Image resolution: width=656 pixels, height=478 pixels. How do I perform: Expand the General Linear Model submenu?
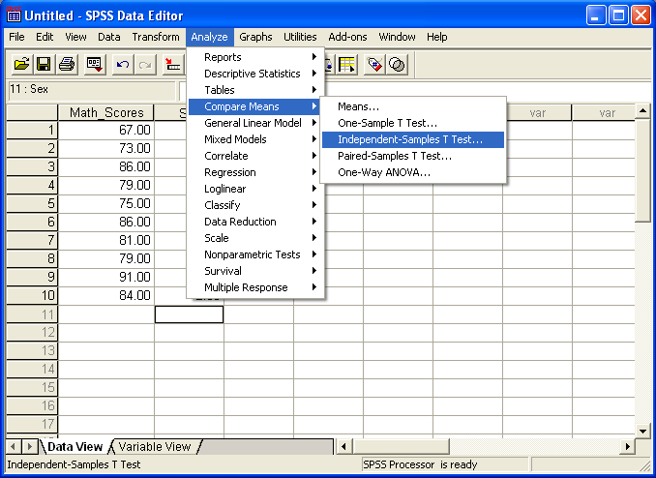pos(255,123)
